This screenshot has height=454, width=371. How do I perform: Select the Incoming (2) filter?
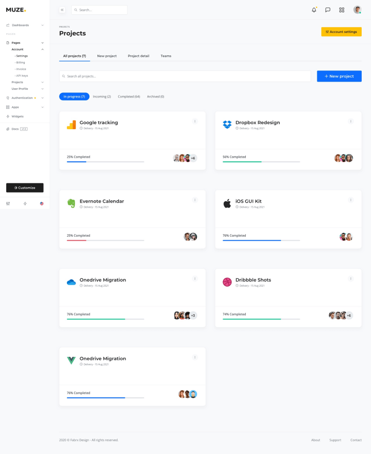point(102,96)
